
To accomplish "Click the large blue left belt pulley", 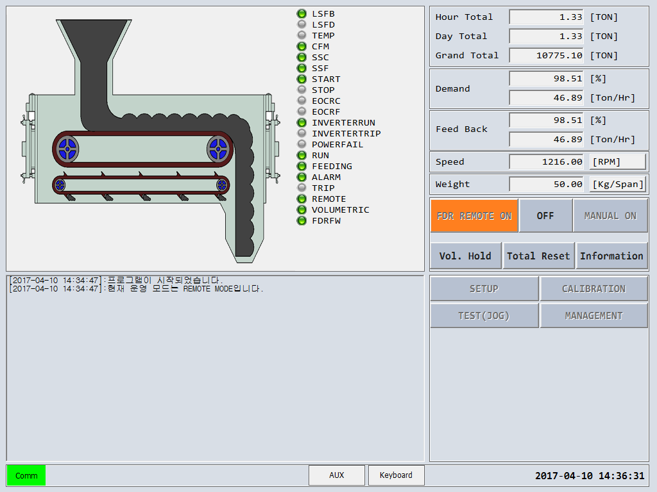I will point(67,151).
